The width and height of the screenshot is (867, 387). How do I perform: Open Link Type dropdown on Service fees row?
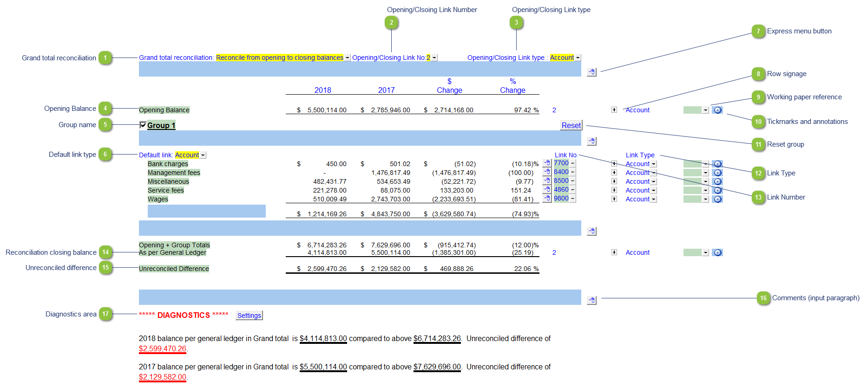[653, 191]
